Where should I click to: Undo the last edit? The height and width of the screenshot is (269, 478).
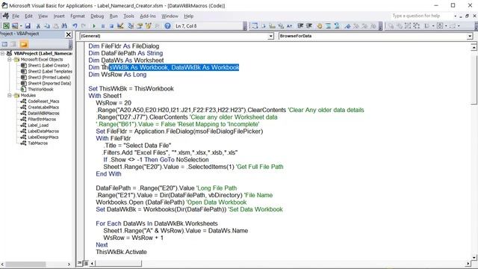(75, 26)
